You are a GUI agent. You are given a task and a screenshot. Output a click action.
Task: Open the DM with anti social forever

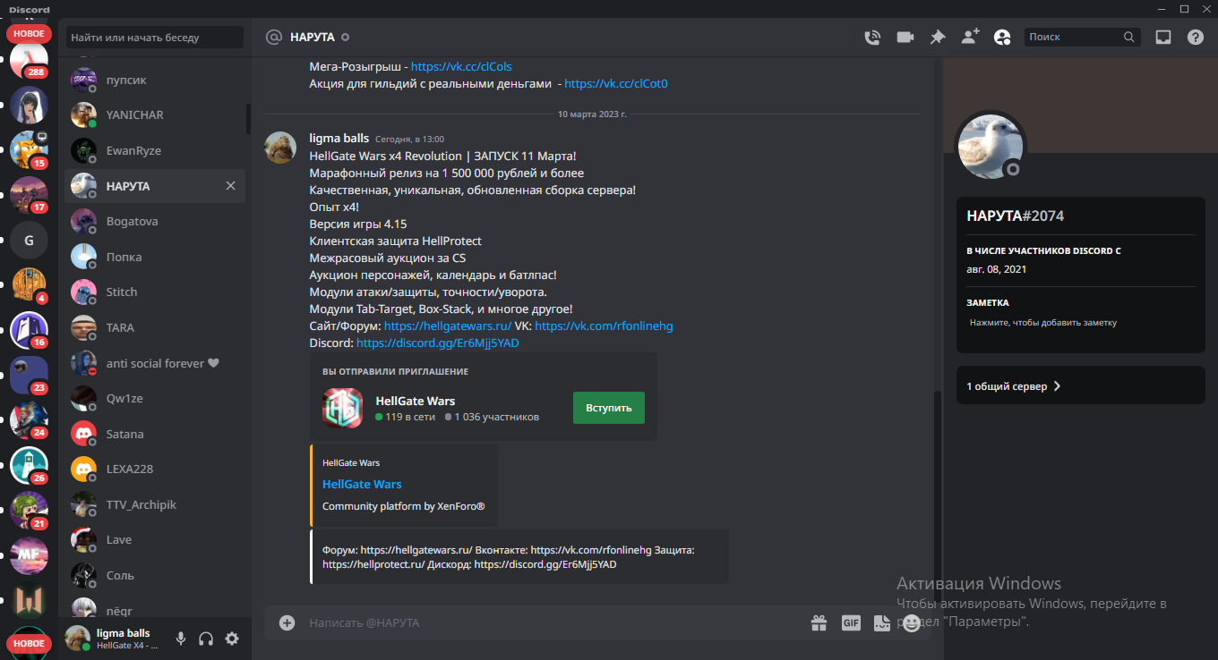point(155,363)
